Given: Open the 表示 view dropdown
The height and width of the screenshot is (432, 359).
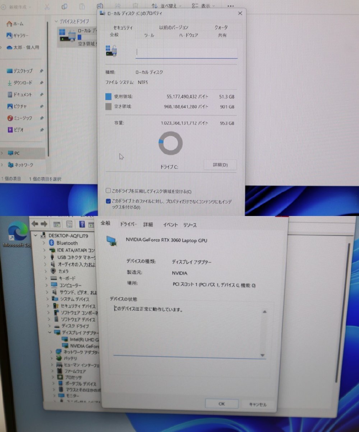Looking at the screenshot, I should pyautogui.click(x=203, y=6).
